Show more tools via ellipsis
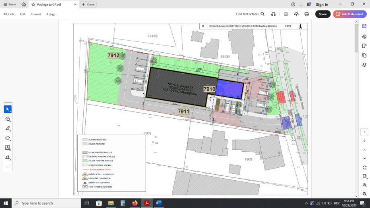 8,167
